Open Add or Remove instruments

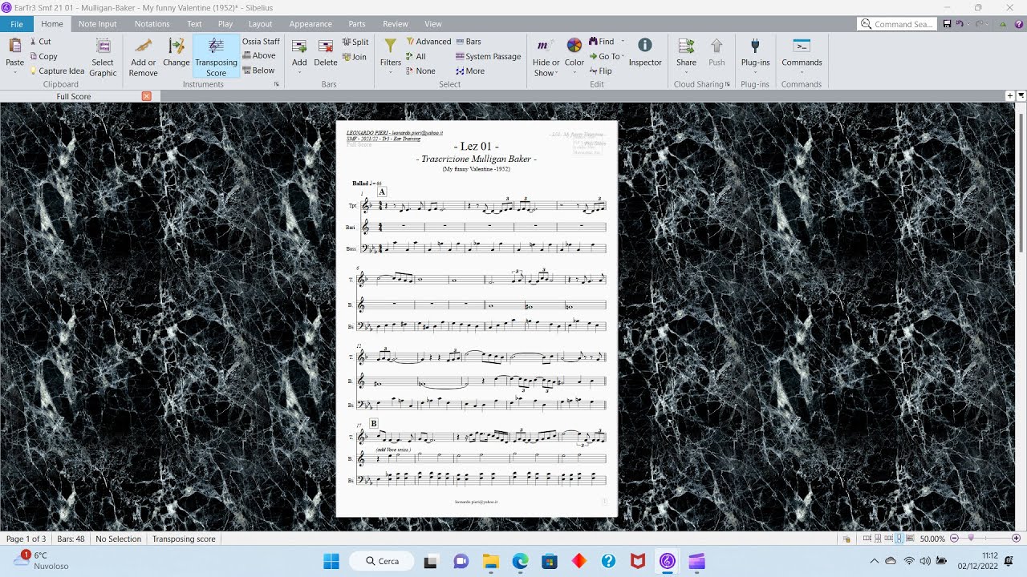tap(144, 57)
